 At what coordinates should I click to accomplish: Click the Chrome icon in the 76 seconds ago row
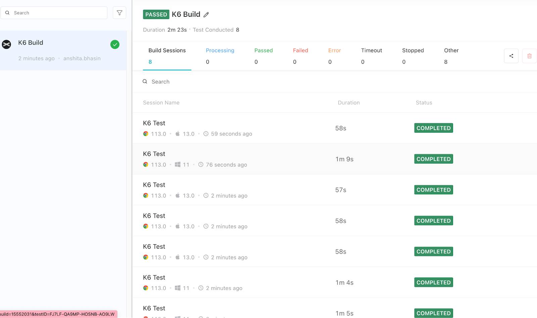pyautogui.click(x=146, y=165)
